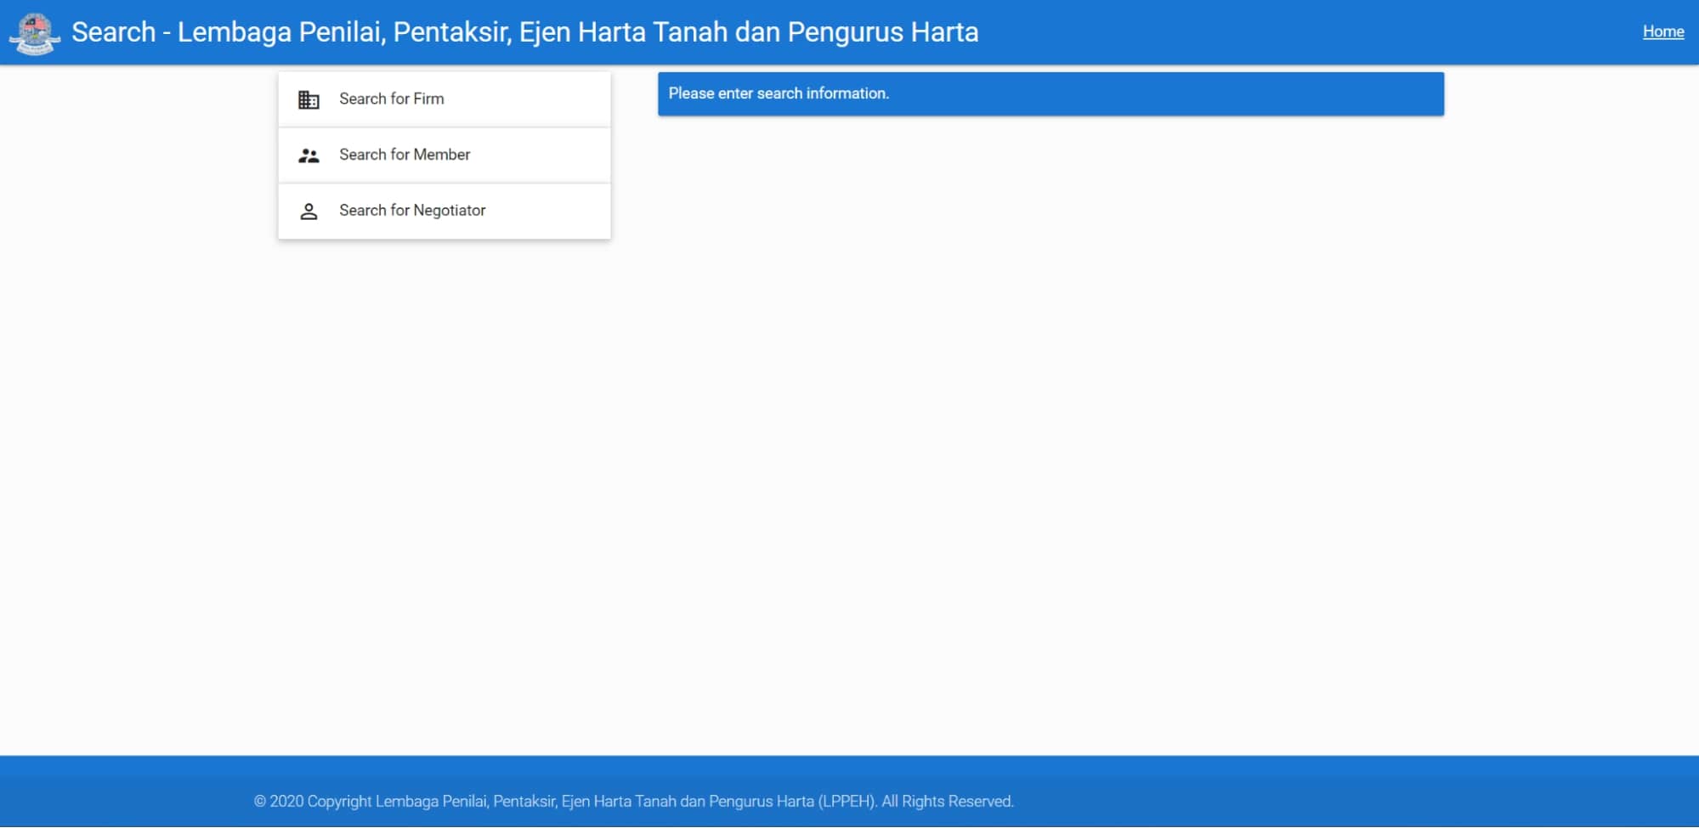
Task: Click the "Please enter search information." banner
Action: click(1051, 93)
